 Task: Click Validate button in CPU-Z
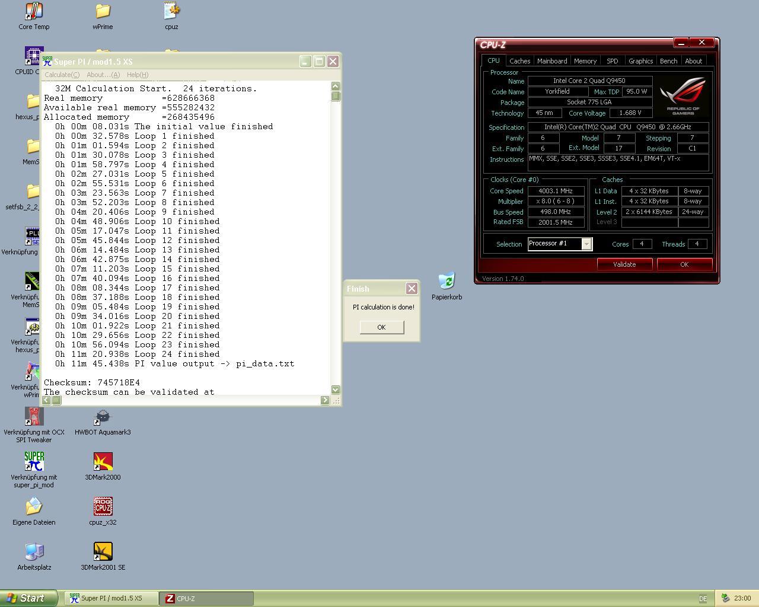[x=624, y=264]
